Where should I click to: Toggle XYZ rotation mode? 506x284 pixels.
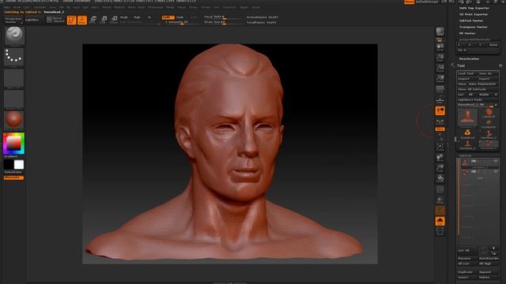pos(440,129)
